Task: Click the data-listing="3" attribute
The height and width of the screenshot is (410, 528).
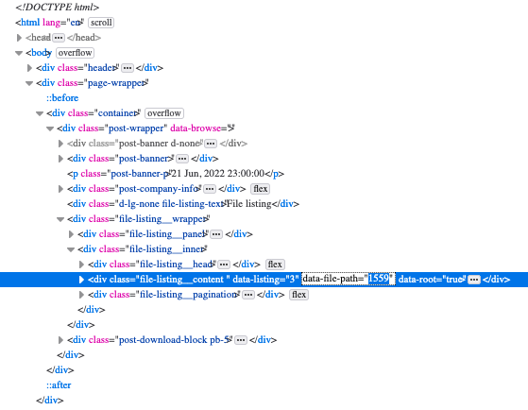Action: [265, 280]
